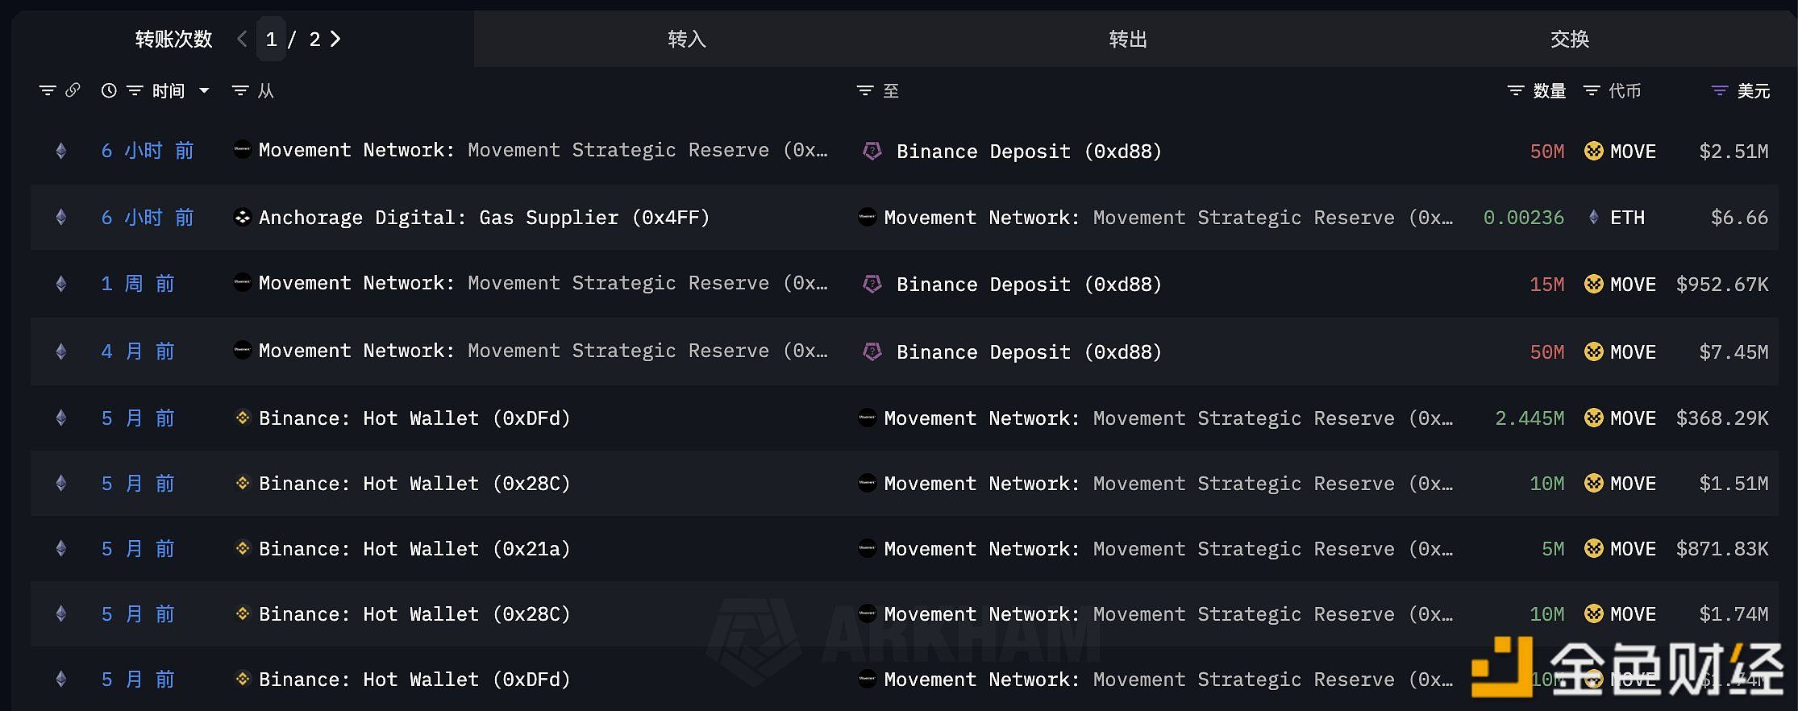This screenshot has width=1798, height=711.
Task: Open the leftmost filter icon in header
Action: pyautogui.click(x=48, y=91)
